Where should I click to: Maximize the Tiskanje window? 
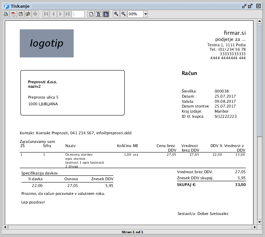click(x=250, y=6)
